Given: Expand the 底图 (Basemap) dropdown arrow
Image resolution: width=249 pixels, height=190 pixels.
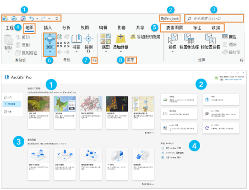Looking at the screenshot, I should pyautogui.click(x=106, y=51).
